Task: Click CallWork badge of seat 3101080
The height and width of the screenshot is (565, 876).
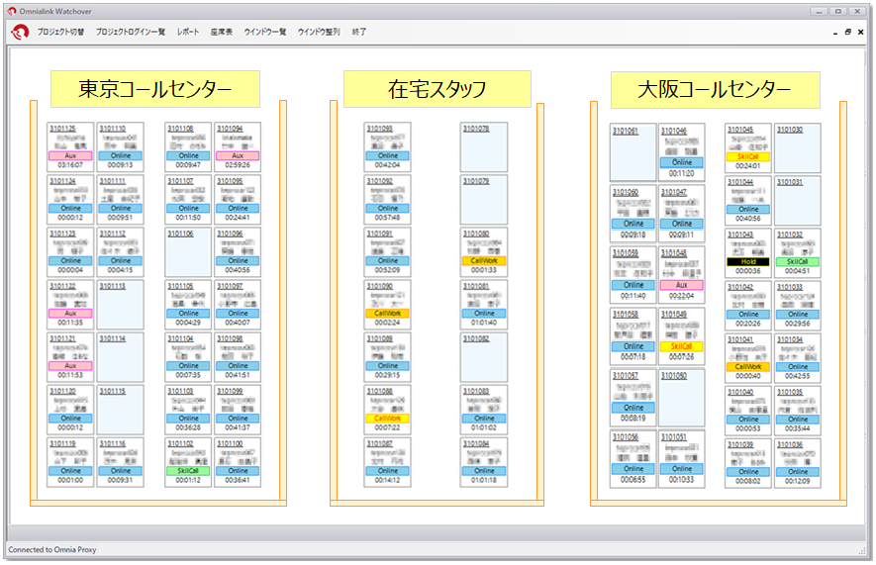Action: (x=484, y=260)
